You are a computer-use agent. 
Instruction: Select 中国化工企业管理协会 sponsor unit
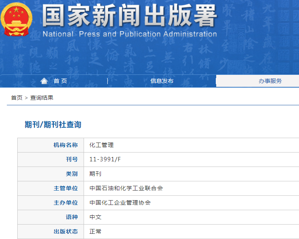(120, 203)
